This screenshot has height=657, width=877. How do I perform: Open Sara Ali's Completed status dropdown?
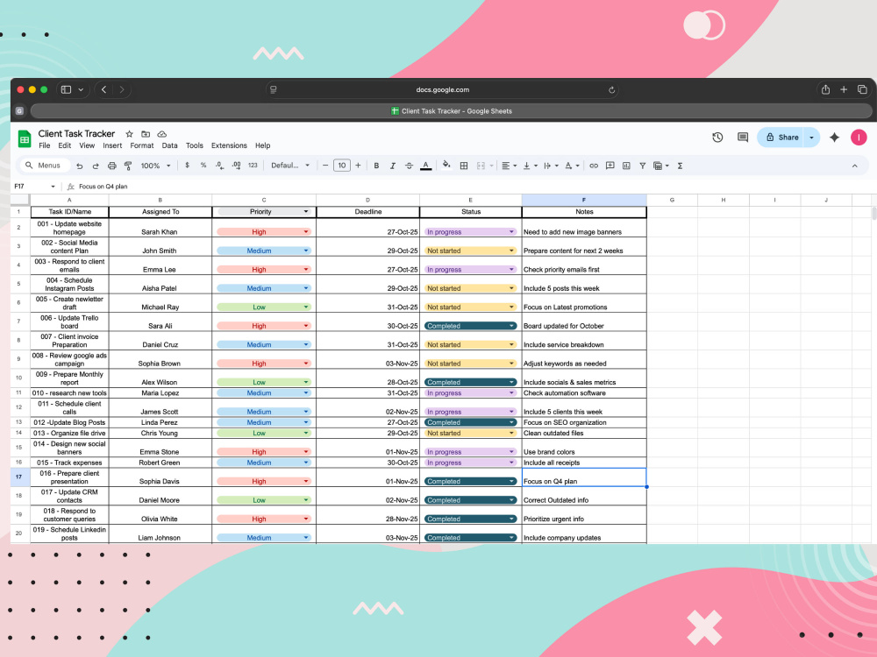tap(512, 326)
